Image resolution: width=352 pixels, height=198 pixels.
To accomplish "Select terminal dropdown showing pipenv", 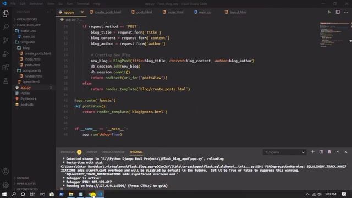I will [285, 152].
